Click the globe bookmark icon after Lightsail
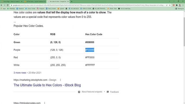This screenshot has height=104, width=185. (66, 9)
